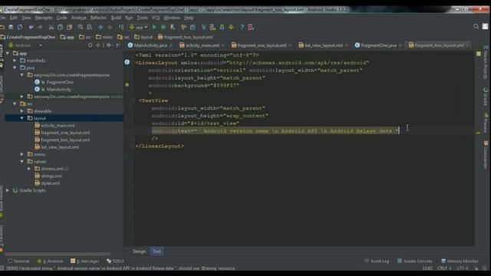Collapse the layout folder

[x=22, y=118]
